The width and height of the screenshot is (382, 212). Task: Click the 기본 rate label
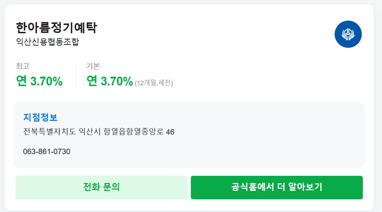[x=93, y=66]
